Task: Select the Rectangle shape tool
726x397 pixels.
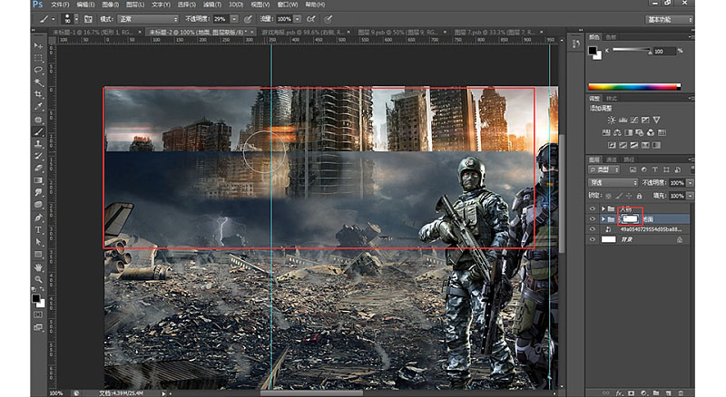Action: [x=38, y=255]
